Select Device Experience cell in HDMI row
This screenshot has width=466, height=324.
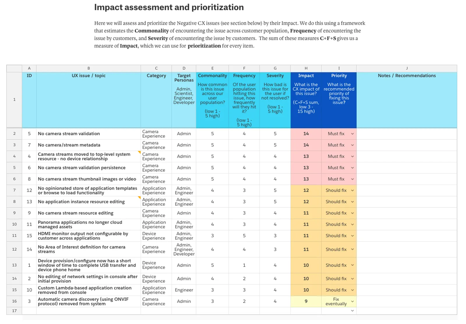156,236
